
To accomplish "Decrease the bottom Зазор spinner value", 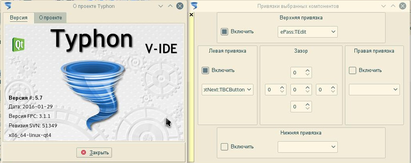I will coord(308,109).
